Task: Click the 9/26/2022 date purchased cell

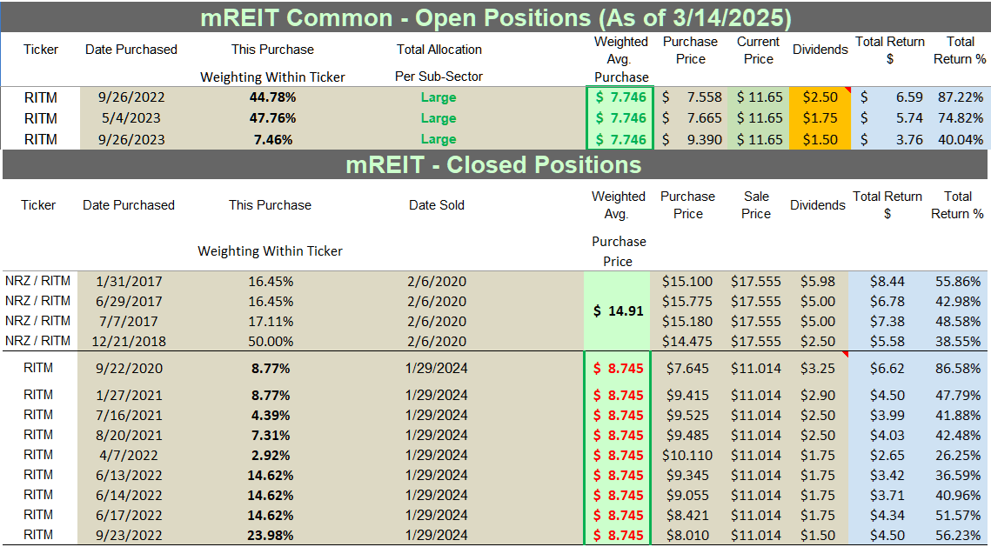Action: [x=131, y=97]
